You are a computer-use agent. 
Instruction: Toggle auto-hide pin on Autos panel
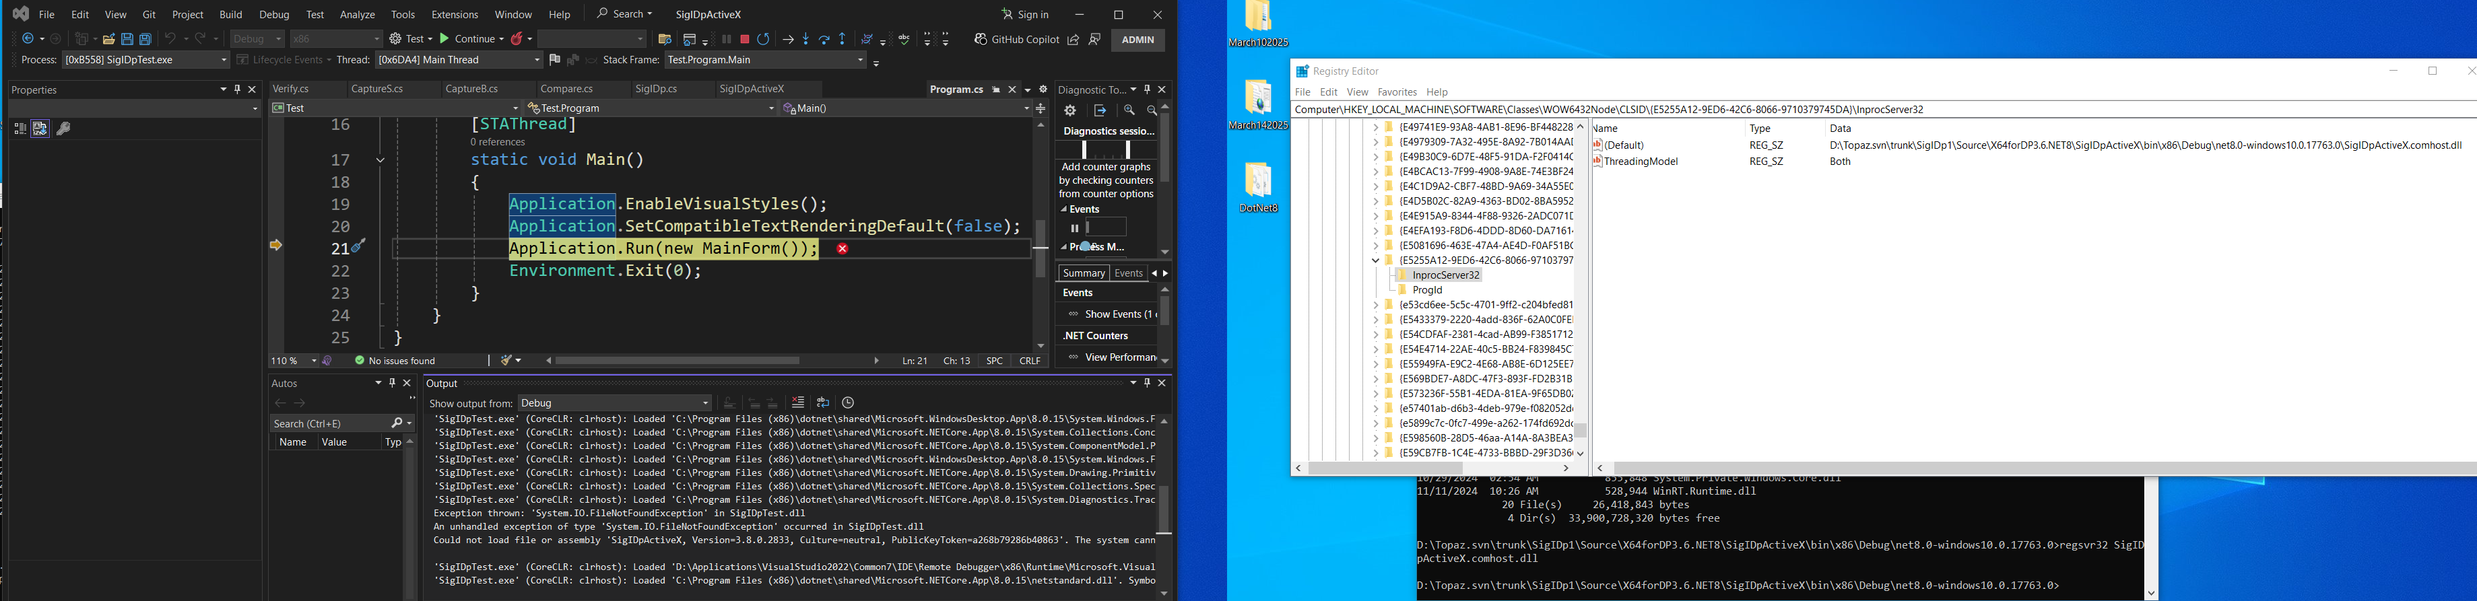(393, 383)
